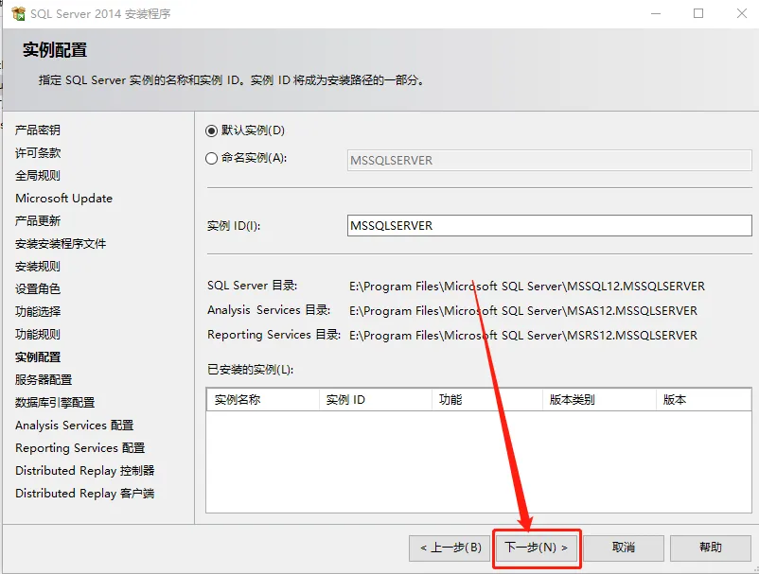Click the 版本类别 column header
This screenshot has height=574, width=759.
click(x=599, y=400)
